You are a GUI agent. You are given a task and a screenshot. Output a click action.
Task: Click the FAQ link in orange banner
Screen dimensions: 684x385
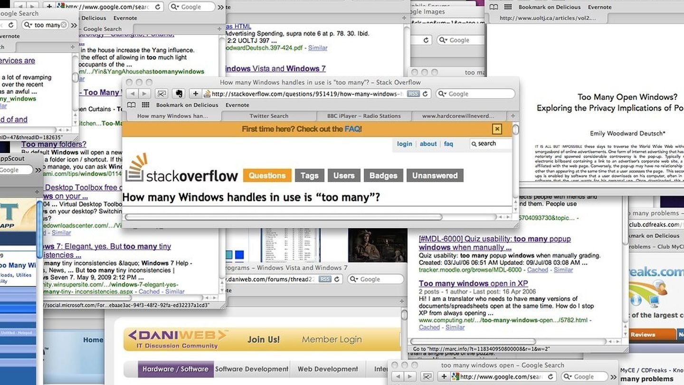[x=352, y=129]
